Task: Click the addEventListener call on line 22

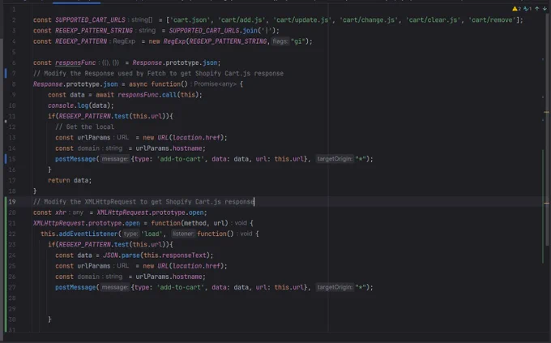Action: [x=88, y=234]
